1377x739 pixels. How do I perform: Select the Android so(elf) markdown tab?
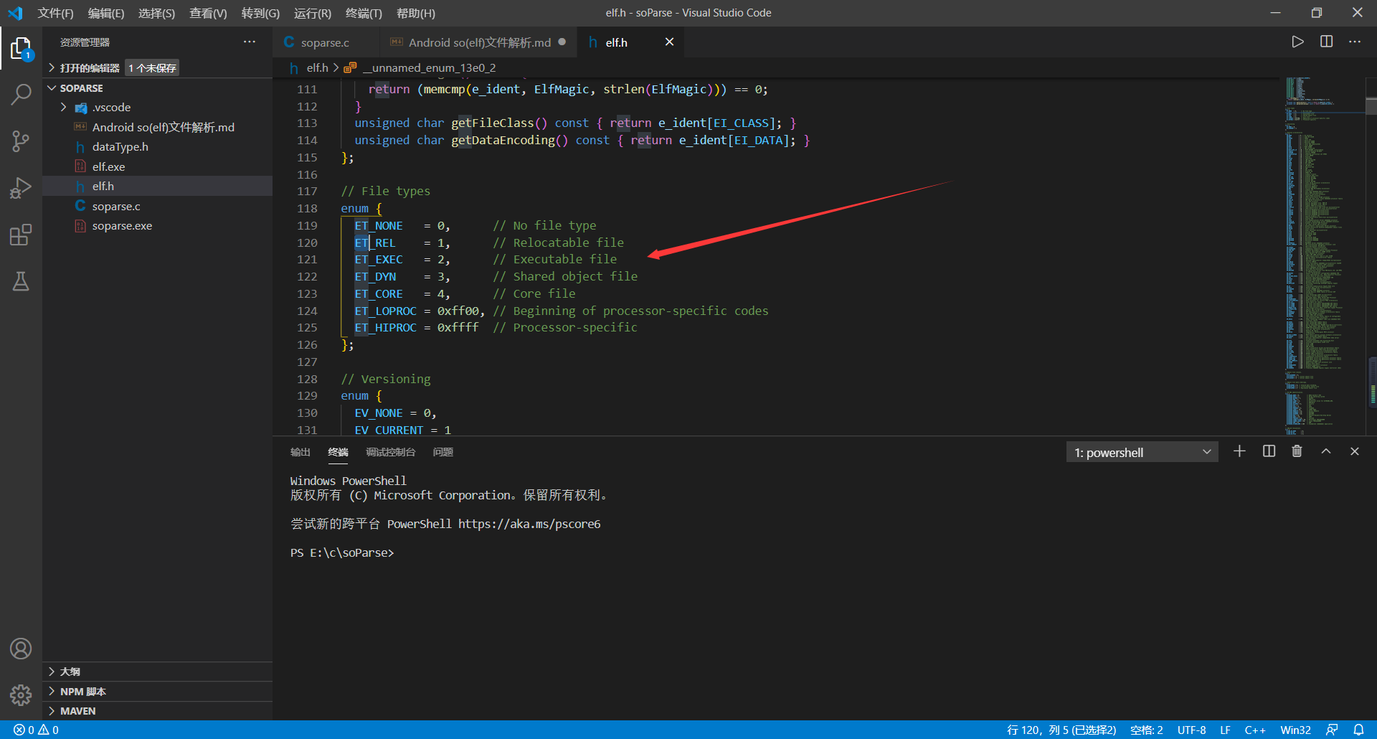click(479, 42)
